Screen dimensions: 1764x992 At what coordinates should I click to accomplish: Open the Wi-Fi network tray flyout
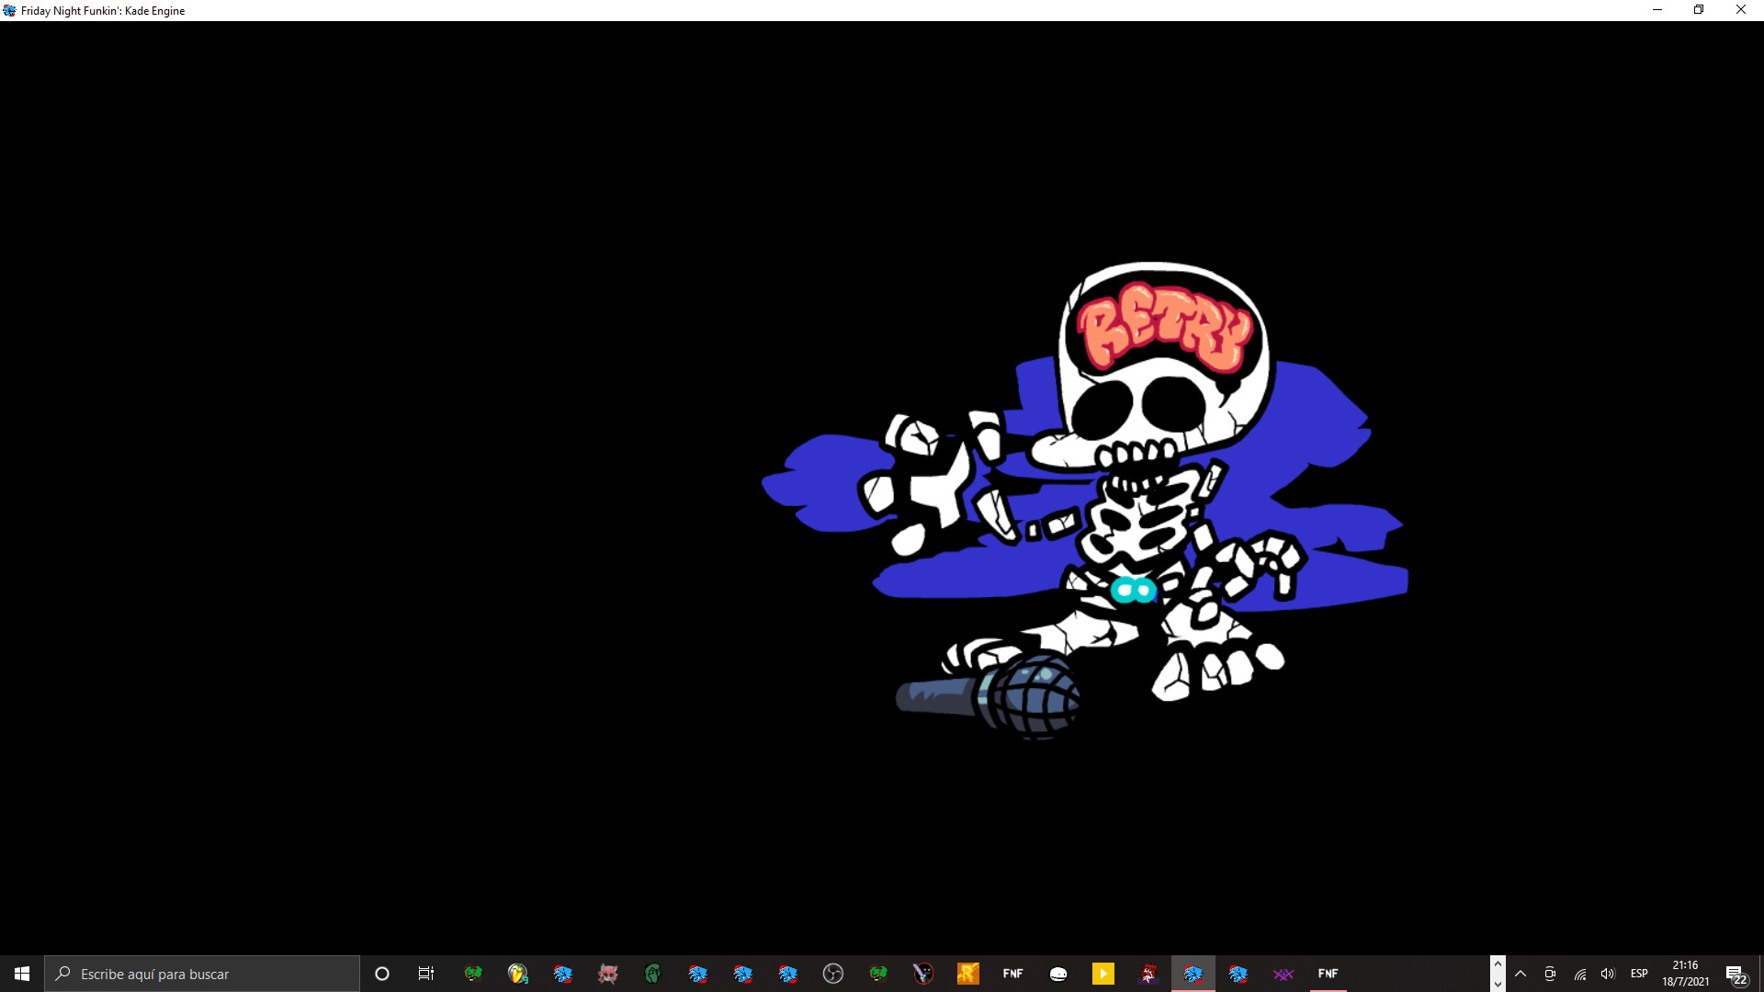1579,974
